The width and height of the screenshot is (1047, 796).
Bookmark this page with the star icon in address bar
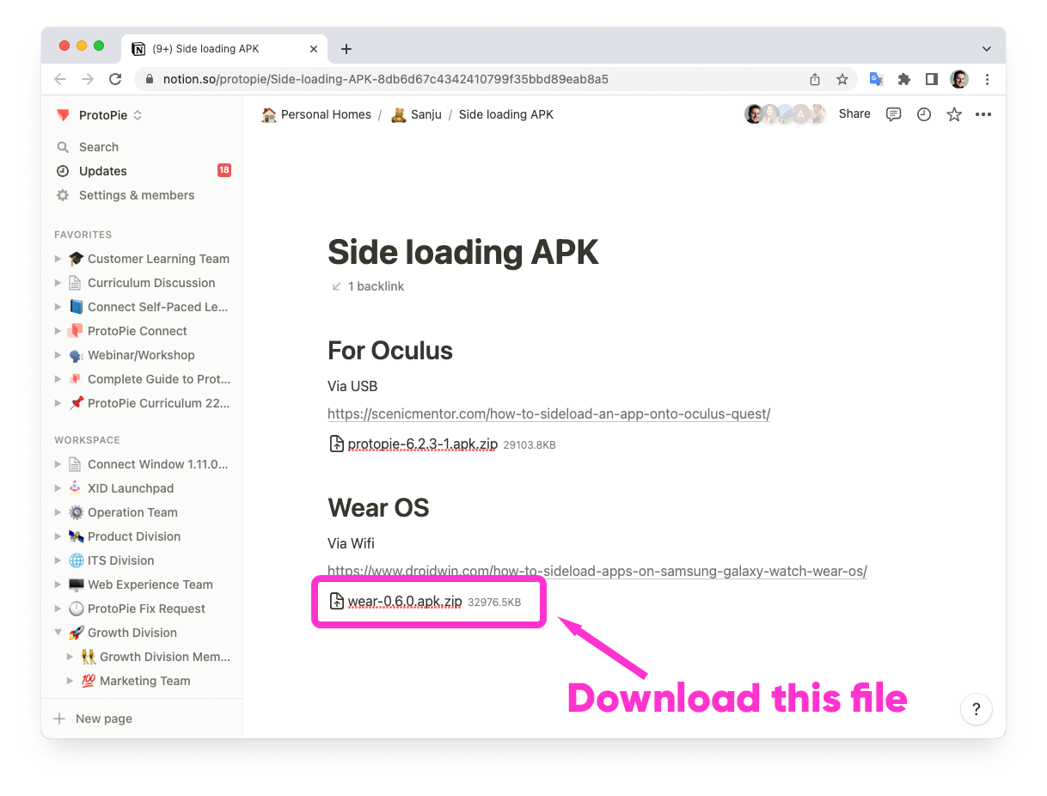pyautogui.click(x=842, y=79)
